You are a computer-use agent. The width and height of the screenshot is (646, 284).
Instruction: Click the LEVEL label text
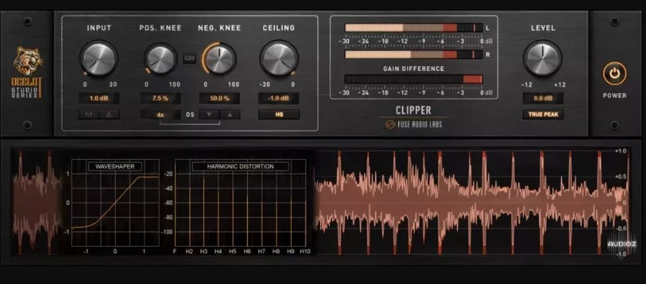click(x=543, y=28)
